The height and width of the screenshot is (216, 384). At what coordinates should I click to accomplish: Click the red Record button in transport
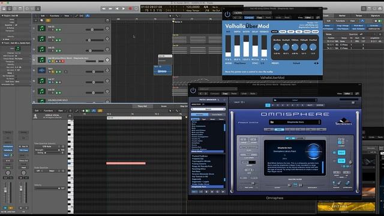[130, 8]
